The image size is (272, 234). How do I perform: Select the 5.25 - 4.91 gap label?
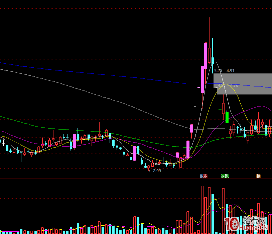[x=224, y=71]
